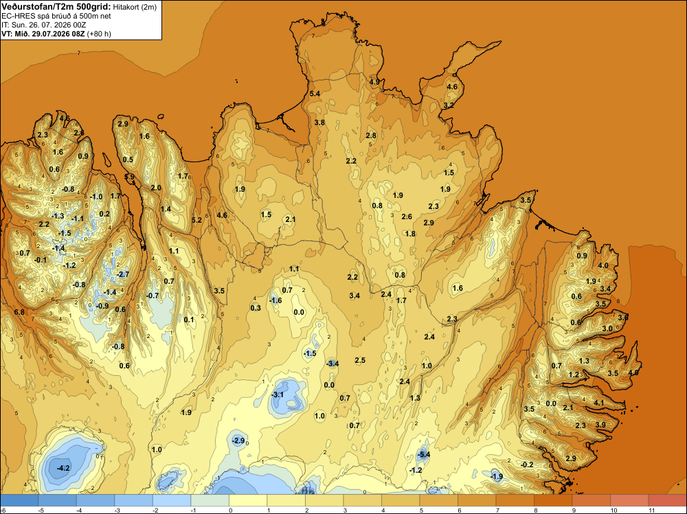The height and width of the screenshot is (514, 687).
Task: Select the temperature value '0.5'
Action: coord(128,159)
